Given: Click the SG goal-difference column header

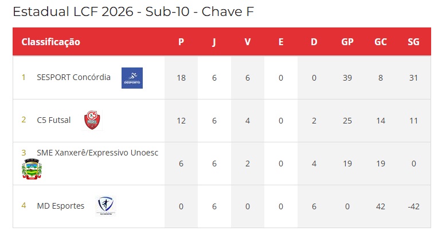Looking at the screenshot, I should (413, 42).
